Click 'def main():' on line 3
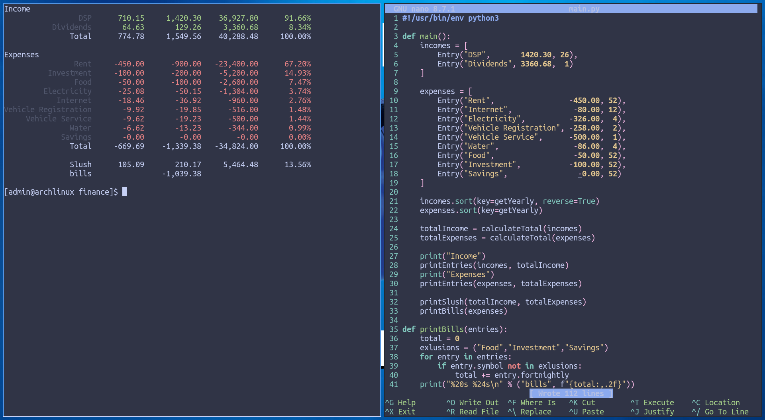Image resolution: width=765 pixels, height=420 pixels. click(426, 36)
